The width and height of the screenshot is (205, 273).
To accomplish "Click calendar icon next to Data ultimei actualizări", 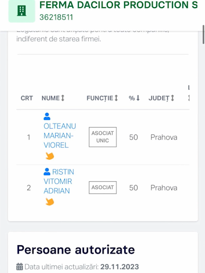I will tap(20, 267).
